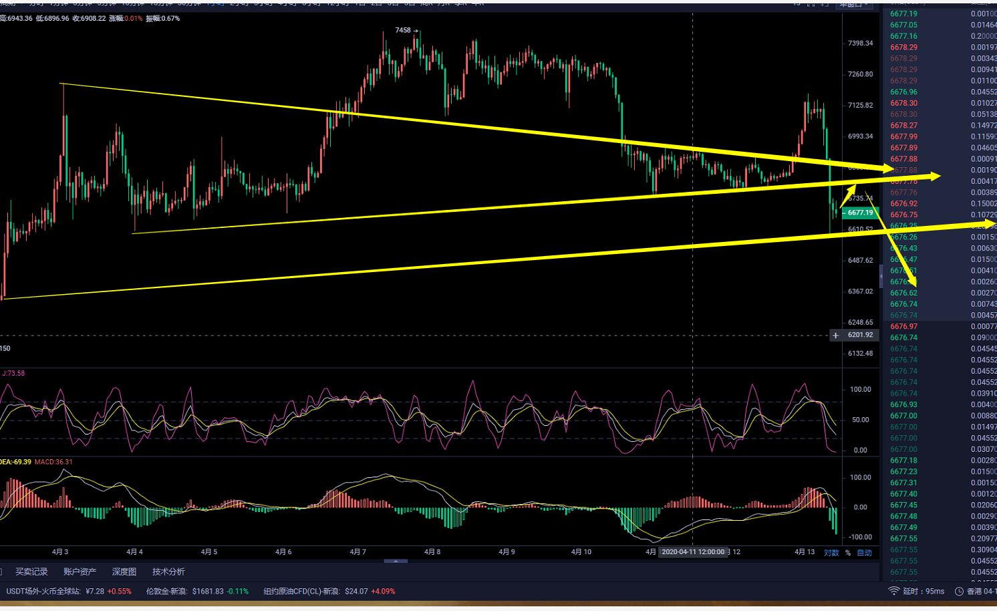This screenshot has height=611, width=997.
Task: Click the USDT场外-火币全球站 ticker
Action: (x=69, y=591)
